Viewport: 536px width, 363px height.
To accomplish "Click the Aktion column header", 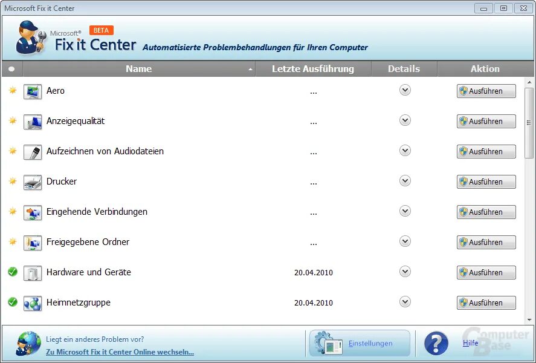I will click(485, 69).
